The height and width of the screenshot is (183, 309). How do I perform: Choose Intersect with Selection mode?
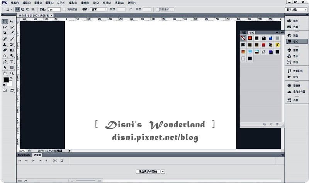[x=33, y=9]
